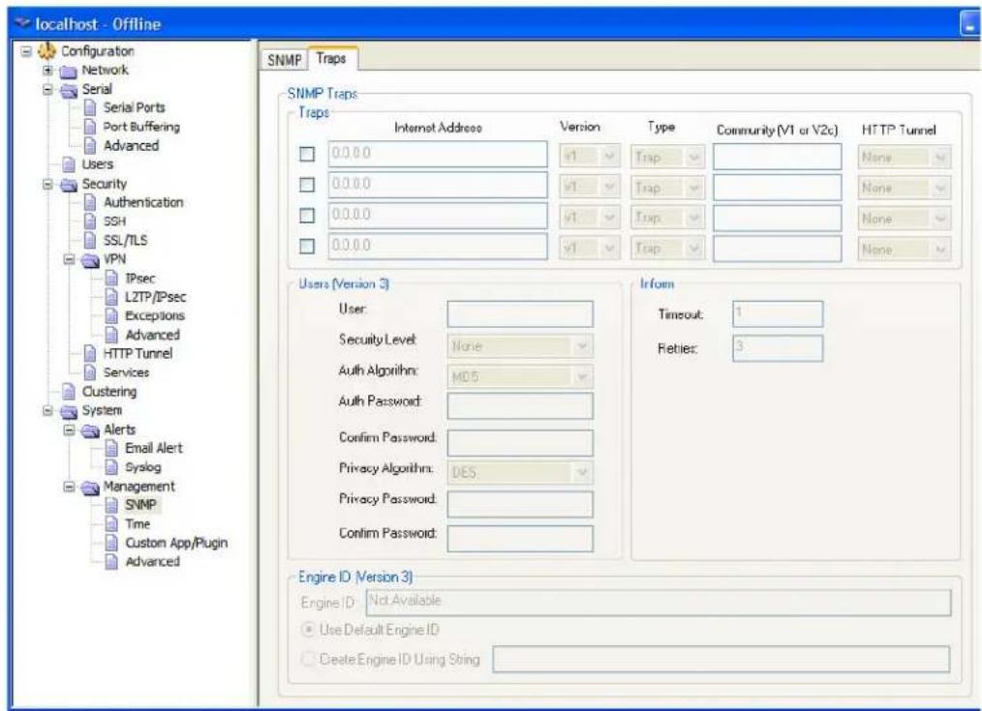
Task: Click the L2TP/IPsec page icon
Action: click(111, 296)
